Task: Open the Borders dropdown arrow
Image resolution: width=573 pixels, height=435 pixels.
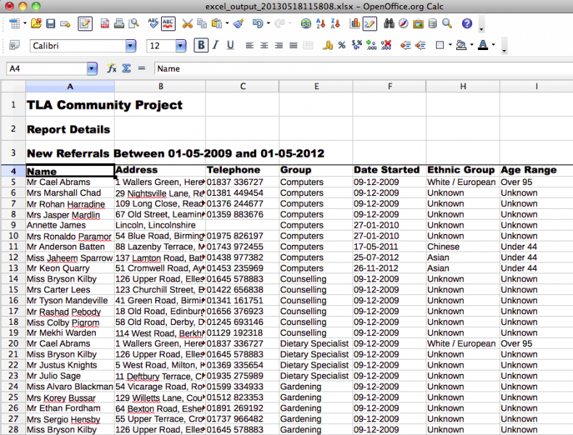Action: [450, 45]
